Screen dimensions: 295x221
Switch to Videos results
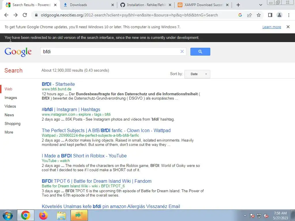point(10,106)
